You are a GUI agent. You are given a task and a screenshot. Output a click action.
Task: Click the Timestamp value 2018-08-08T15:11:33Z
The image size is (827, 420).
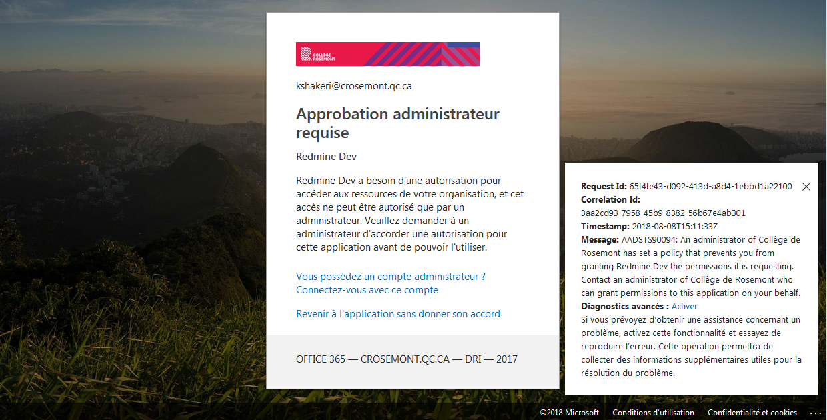pos(675,227)
